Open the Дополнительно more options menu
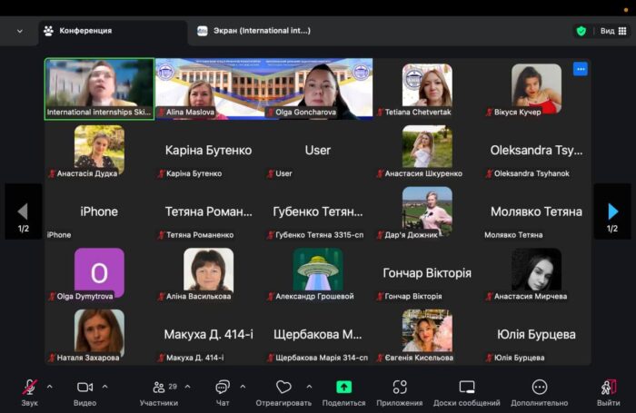The width and height of the screenshot is (636, 413). click(539, 388)
